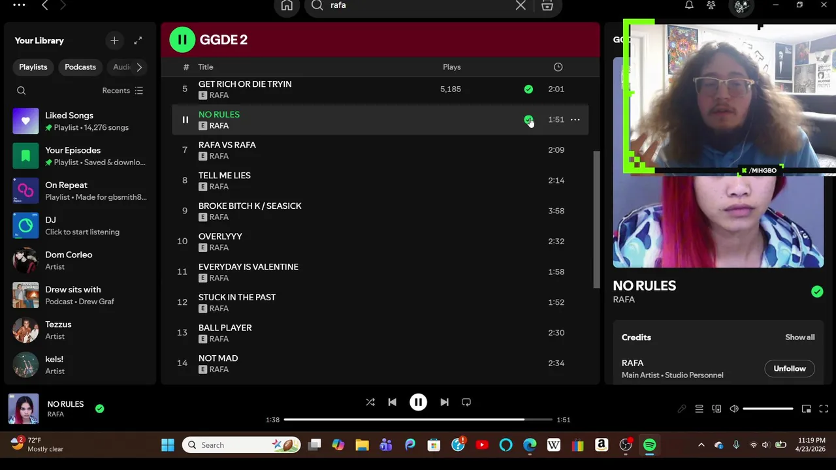Unfollow the artist RAFA
This screenshot has height=470, width=836.
[x=790, y=369]
